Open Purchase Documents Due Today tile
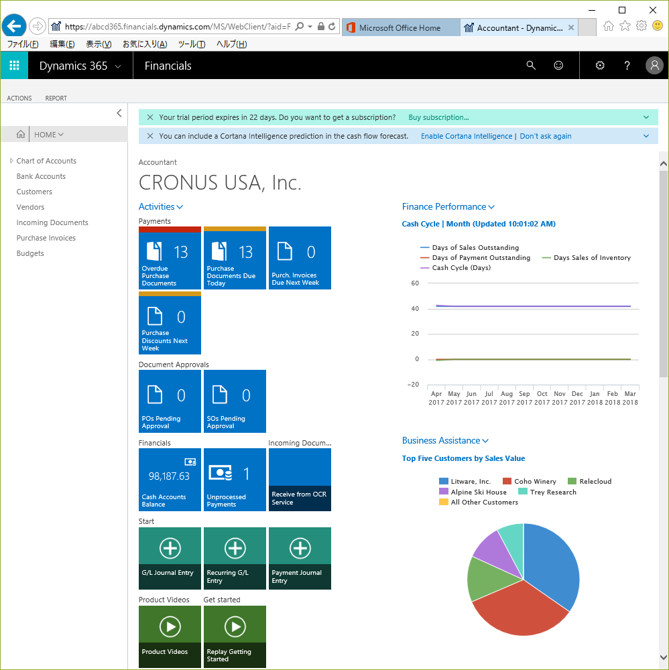This screenshot has width=669, height=670. click(235, 258)
